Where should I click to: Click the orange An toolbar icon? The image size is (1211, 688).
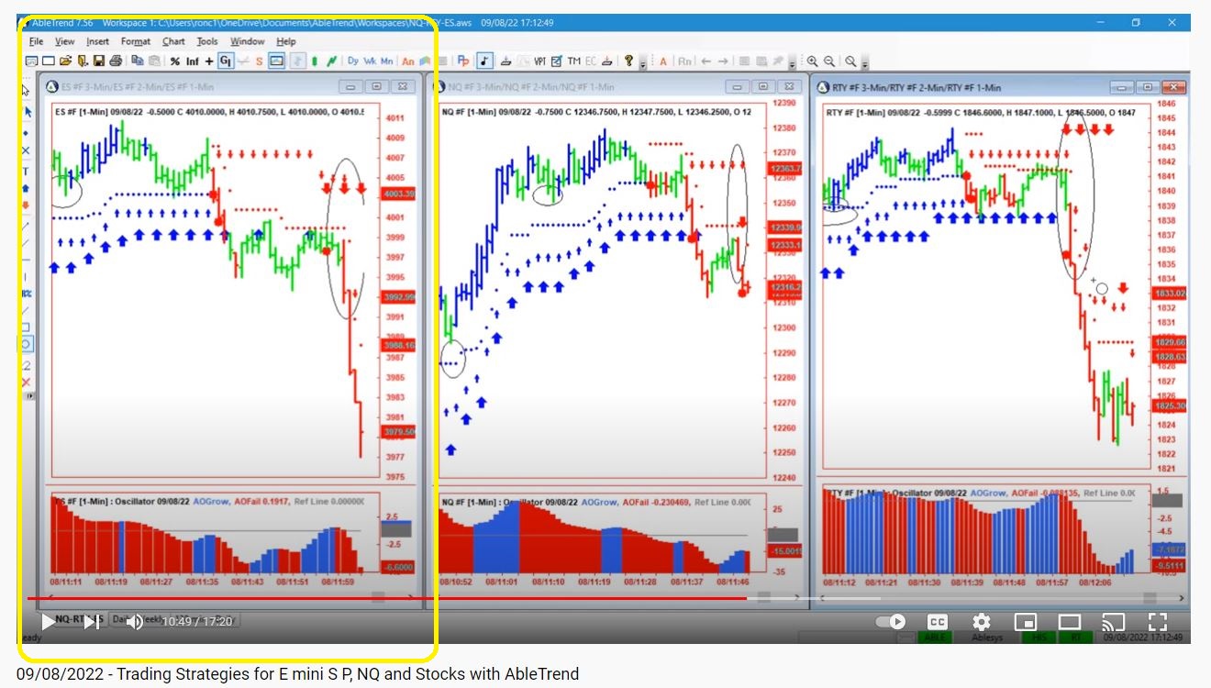[408, 61]
